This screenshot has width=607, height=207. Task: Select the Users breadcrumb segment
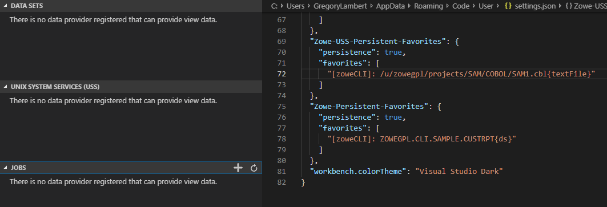[295, 6]
